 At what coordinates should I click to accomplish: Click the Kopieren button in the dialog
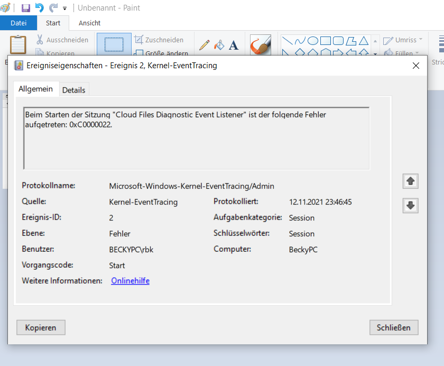tap(41, 327)
